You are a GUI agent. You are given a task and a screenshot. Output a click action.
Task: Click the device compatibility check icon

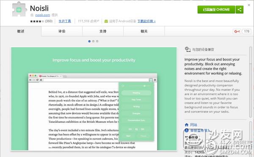[x=188, y=49]
